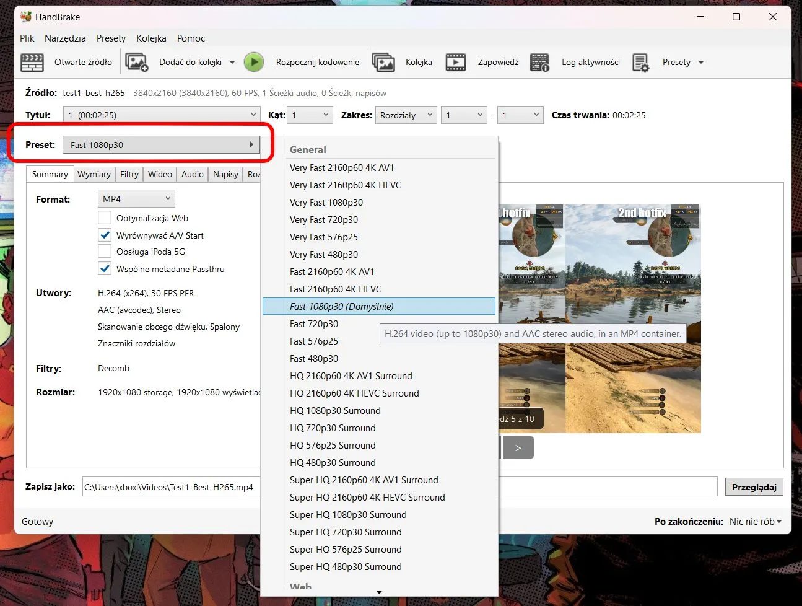Select preset Super HQ 576p25 Surround
802x606 pixels.
pyautogui.click(x=379, y=550)
